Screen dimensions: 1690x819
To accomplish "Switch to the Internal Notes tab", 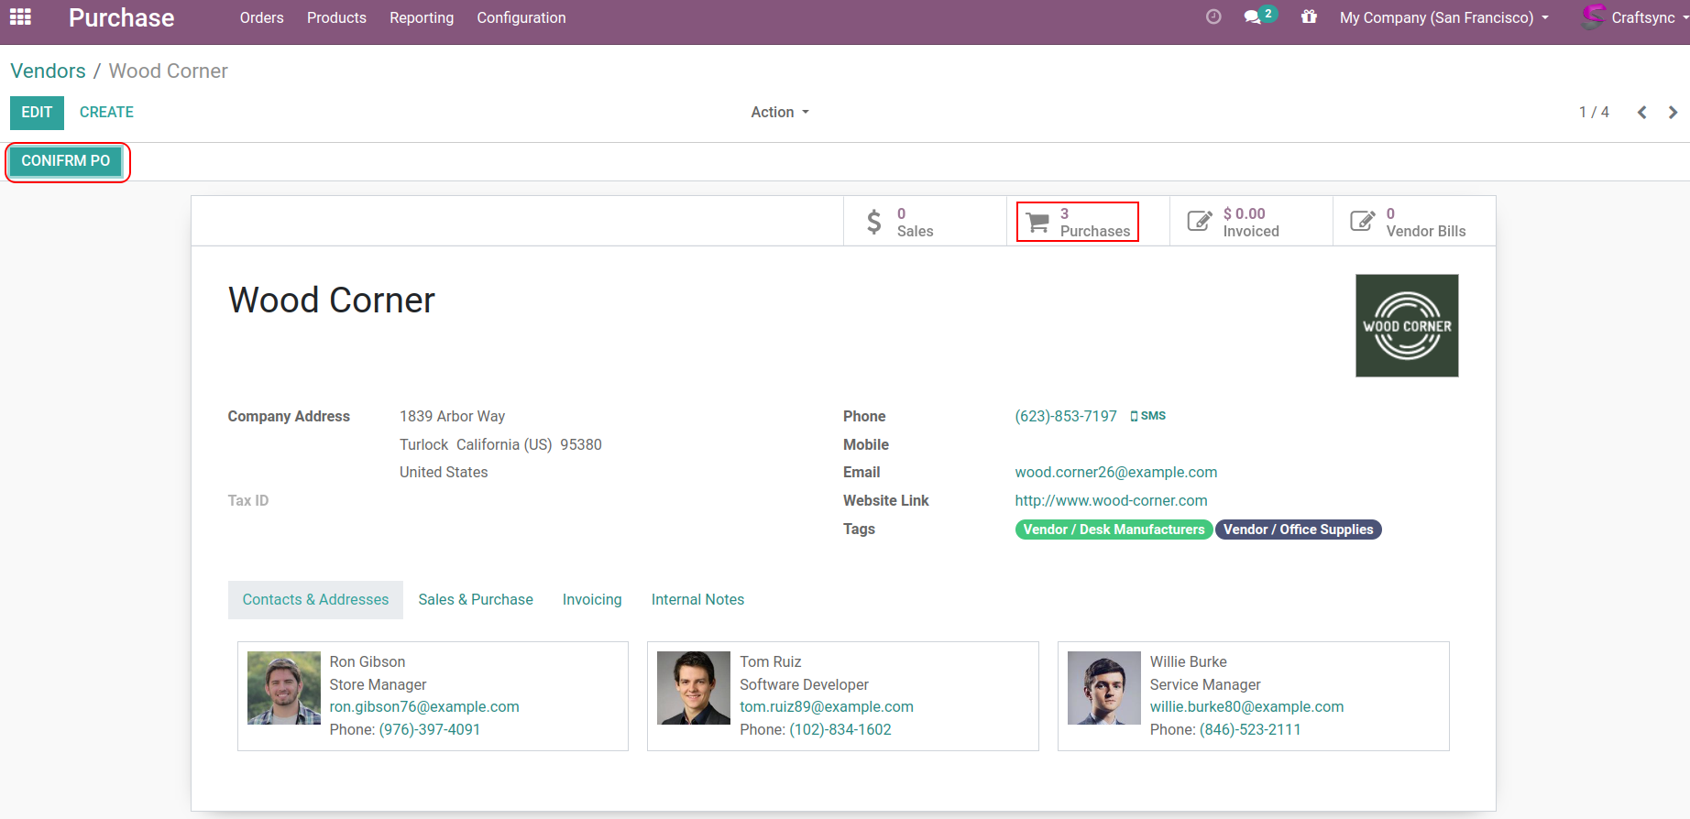I will pos(697,599).
